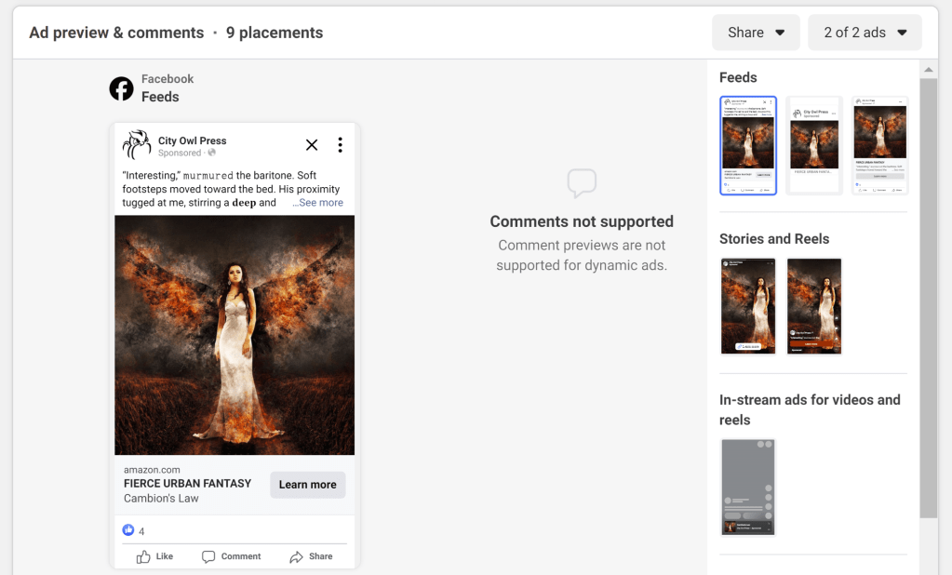Viewport: 952px width, 575px height.
Task: Open the Share dropdown
Action: 756,33
